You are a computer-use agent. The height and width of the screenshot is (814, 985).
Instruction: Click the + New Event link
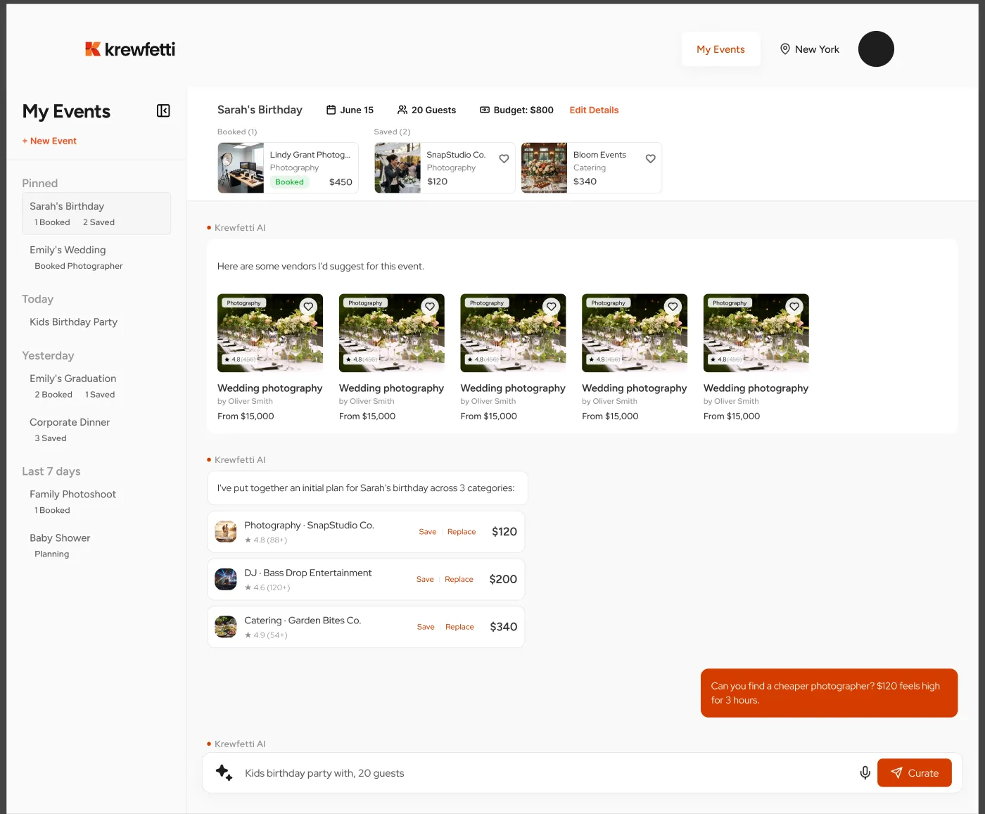click(x=49, y=141)
